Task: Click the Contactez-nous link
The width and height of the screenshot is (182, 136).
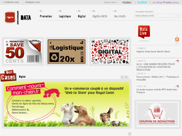Action: [x=12, y=2]
